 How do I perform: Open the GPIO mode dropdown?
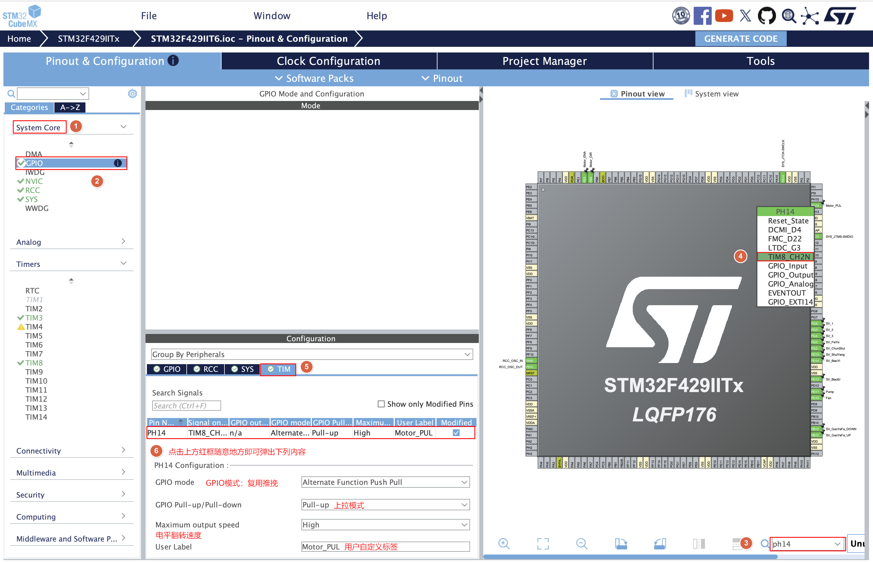coord(385,482)
